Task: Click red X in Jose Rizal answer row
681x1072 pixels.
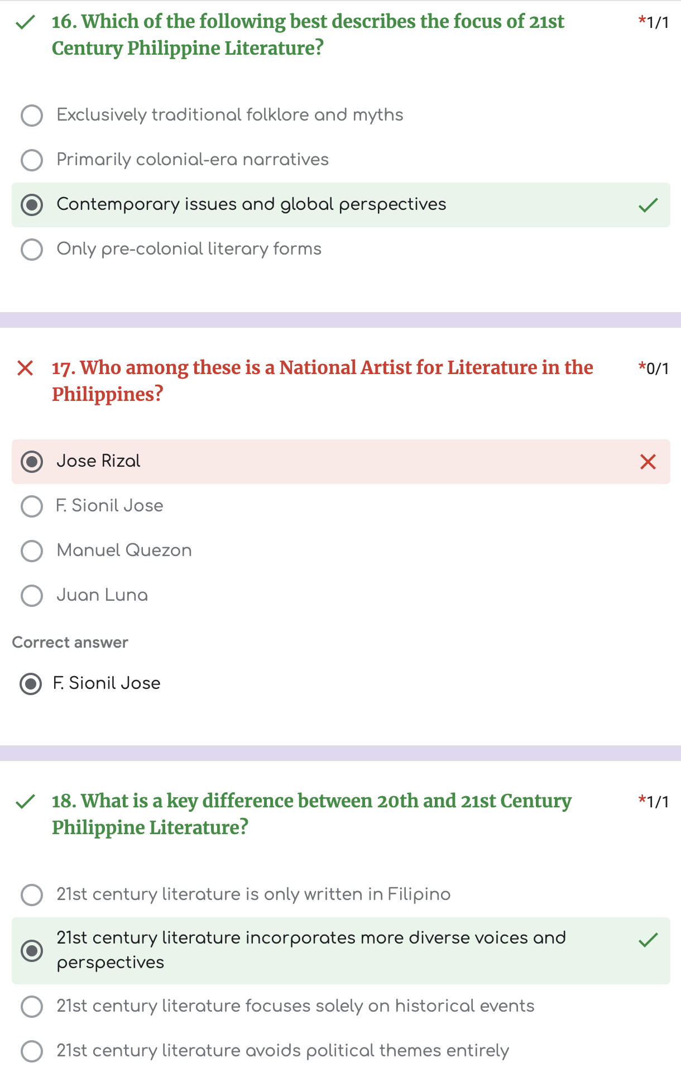Action: pyautogui.click(x=648, y=462)
